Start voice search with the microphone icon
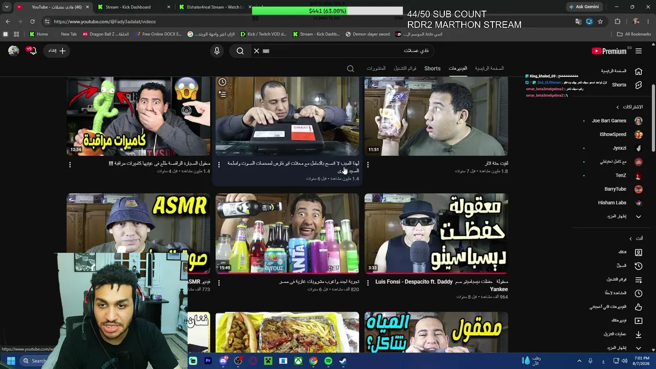Screen dimensions: 656x369 217,51
